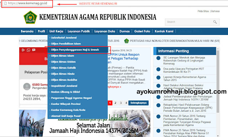228x137 pixels.
Task: Go to news page 3
Action: 121,103
